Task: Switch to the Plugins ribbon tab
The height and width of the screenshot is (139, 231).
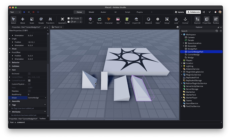Action: tap(140, 12)
